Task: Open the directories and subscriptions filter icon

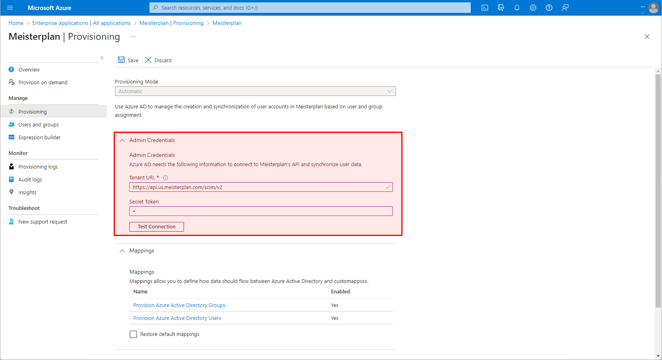Action: (501, 8)
